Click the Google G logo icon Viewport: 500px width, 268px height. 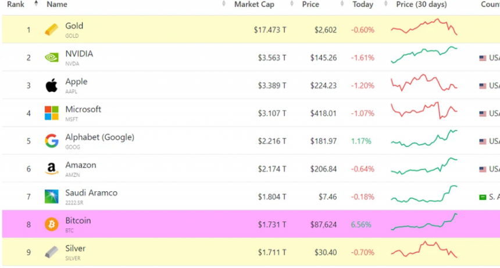click(51, 141)
